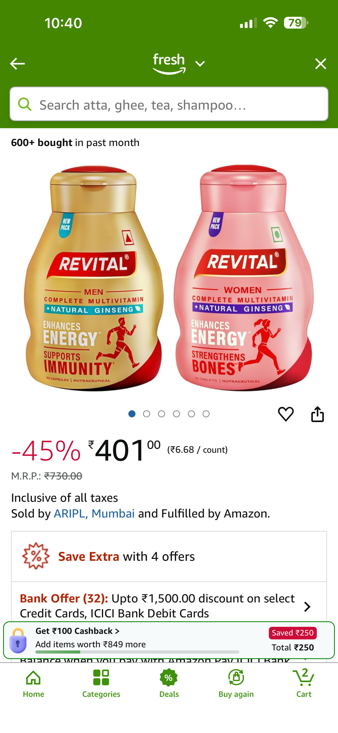Share product using share icon

318,414
